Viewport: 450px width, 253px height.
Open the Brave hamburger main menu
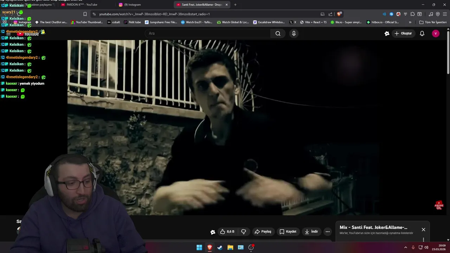(445, 14)
